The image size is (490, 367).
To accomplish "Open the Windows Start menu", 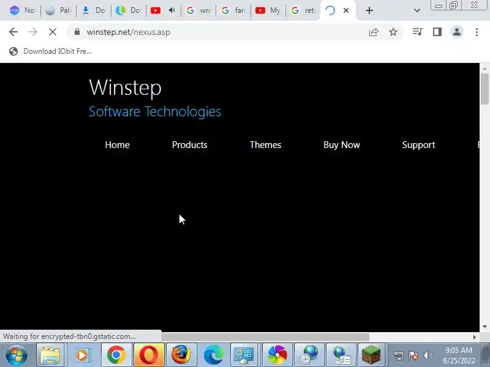I will click(x=16, y=355).
